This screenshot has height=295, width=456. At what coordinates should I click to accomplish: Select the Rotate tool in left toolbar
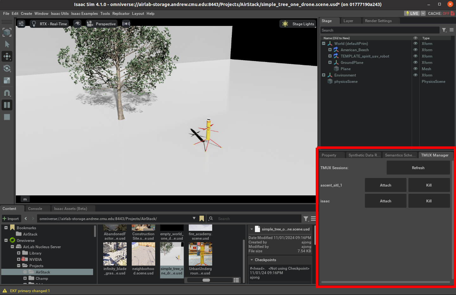[x=7, y=68]
